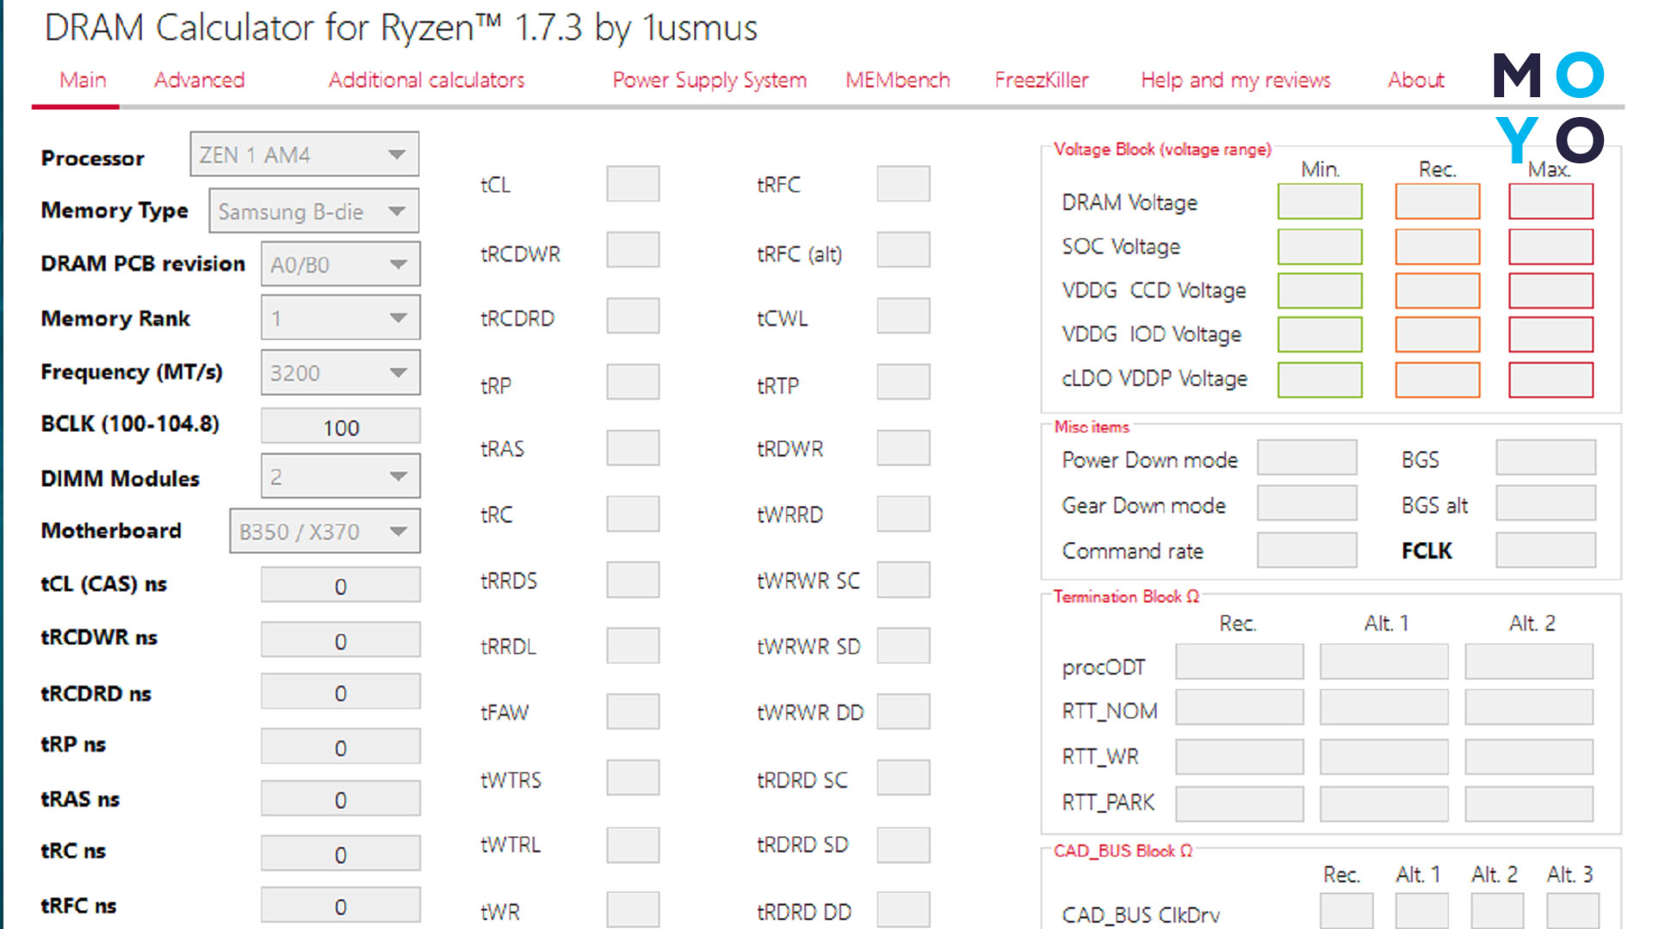Select the tRCDWR timing box
This screenshot has width=1653, height=929.
(x=633, y=249)
